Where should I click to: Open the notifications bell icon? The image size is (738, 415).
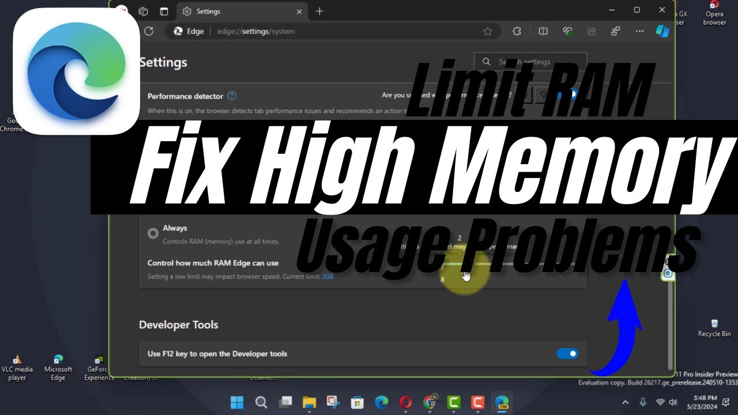(727, 402)
